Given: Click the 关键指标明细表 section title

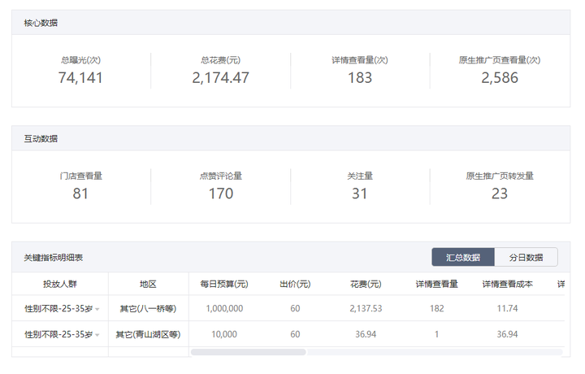Looking at the screenshot, I should [x=54, y=258].
